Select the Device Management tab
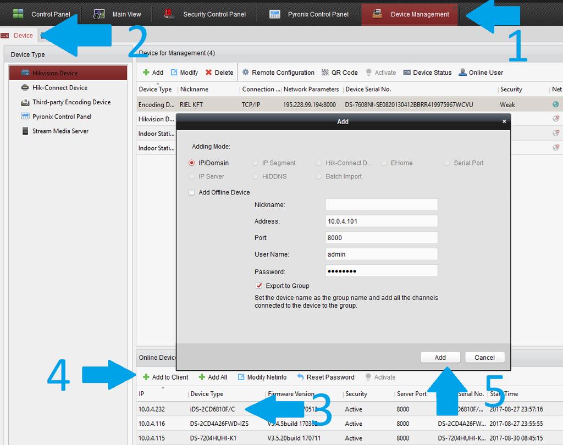Viewport: 563px width, 445px height. (x=410, y=14)
